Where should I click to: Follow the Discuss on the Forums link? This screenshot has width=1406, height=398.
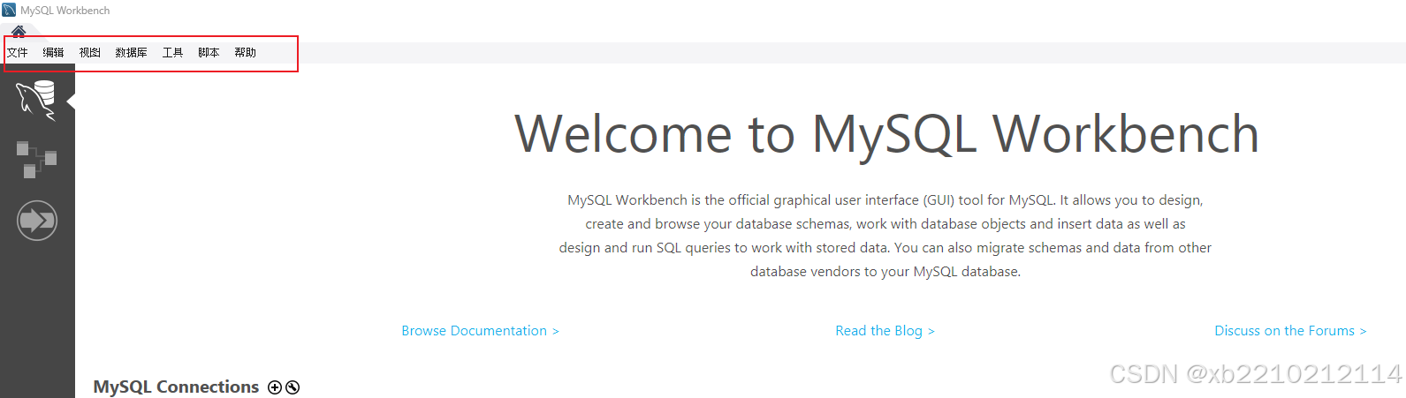1290,331
